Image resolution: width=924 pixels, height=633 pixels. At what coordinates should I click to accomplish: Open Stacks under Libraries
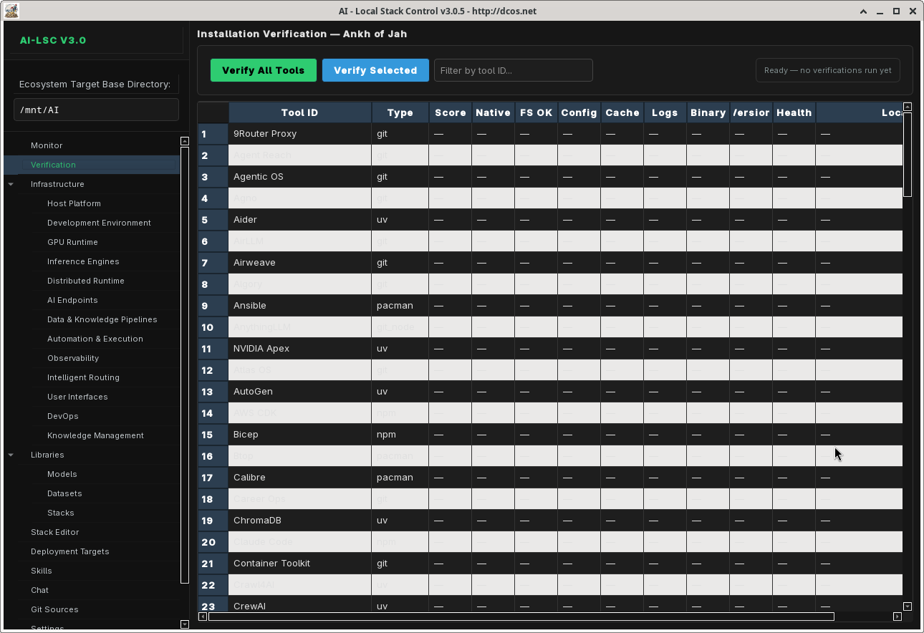click(x=61, y=513)
